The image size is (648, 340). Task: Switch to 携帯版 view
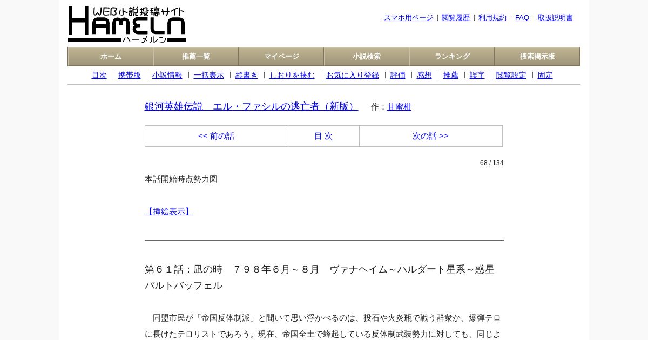tap(130, 75)
